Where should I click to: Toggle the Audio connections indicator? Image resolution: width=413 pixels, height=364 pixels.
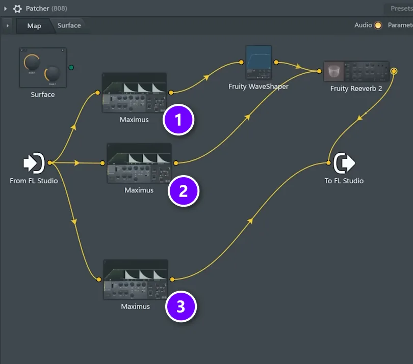(378, 25)
